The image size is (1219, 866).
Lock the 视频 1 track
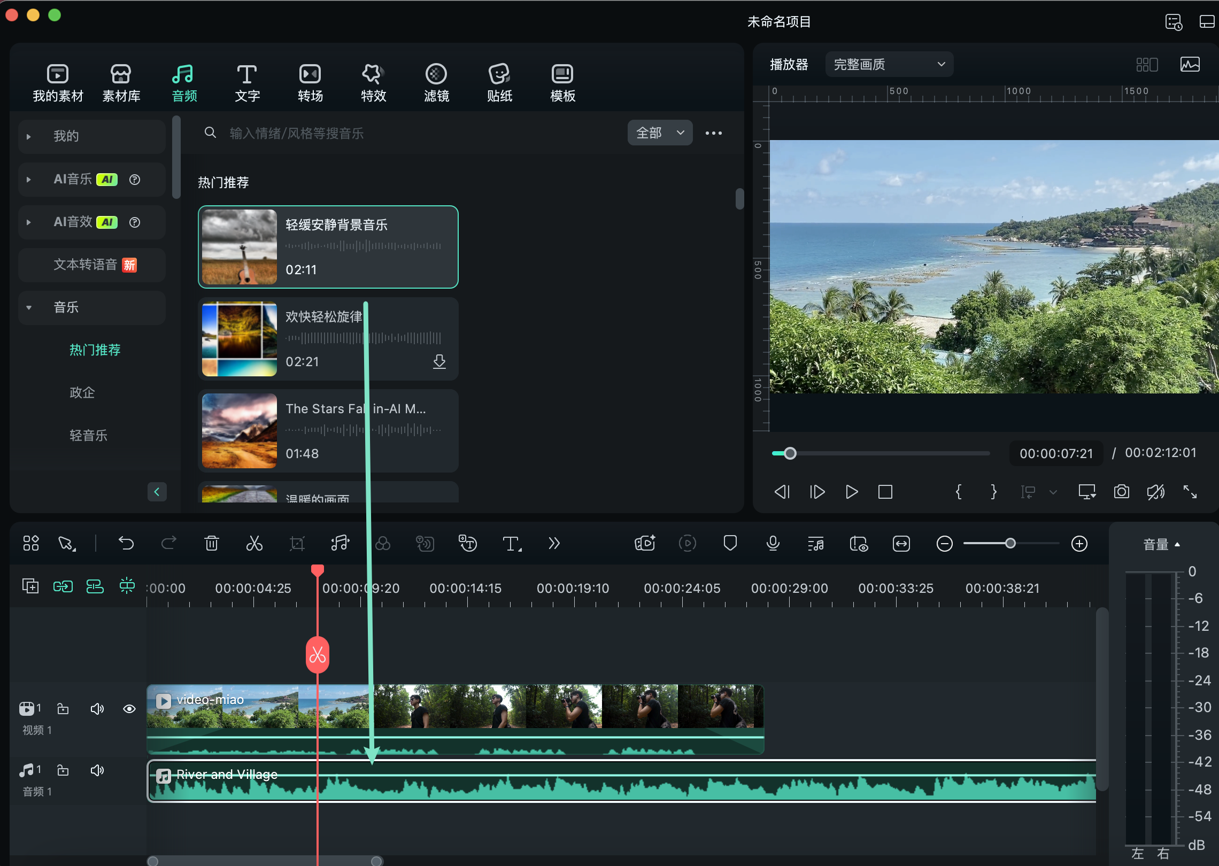pos(63,709)
